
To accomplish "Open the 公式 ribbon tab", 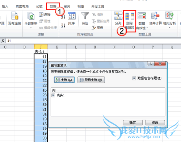I will [x=39, y=6].
